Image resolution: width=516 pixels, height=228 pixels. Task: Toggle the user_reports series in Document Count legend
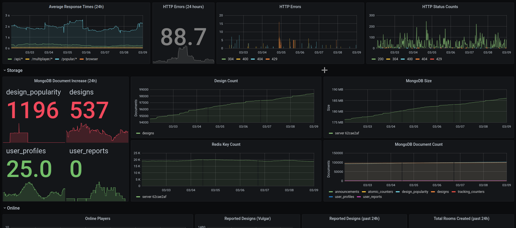click(372, 197)
